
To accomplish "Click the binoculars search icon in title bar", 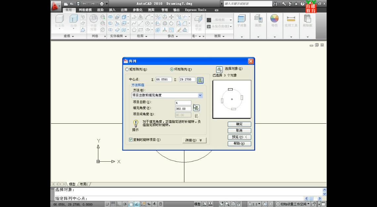I will [275, 4].
